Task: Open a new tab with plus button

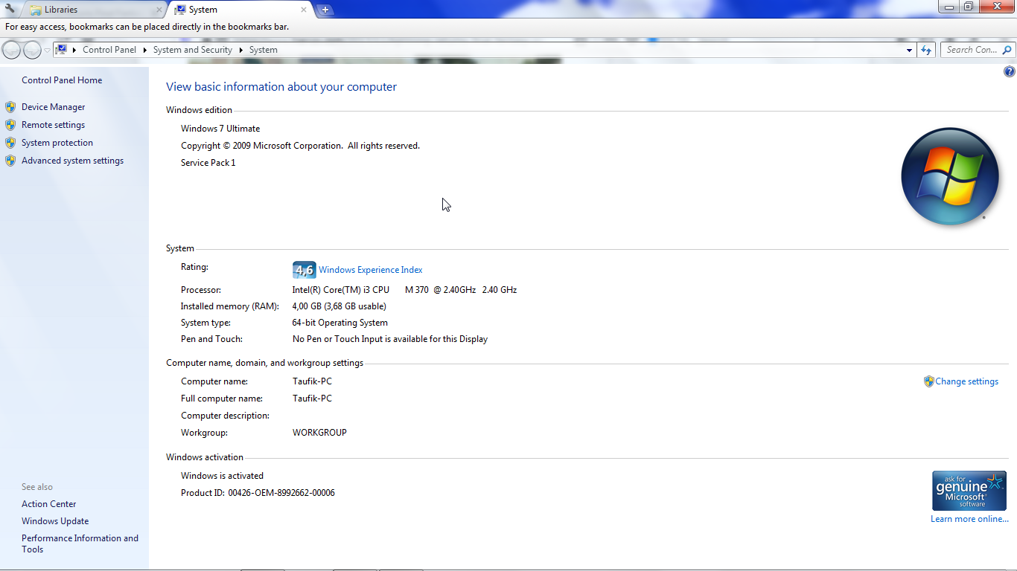Action: (x=325, y=10)
